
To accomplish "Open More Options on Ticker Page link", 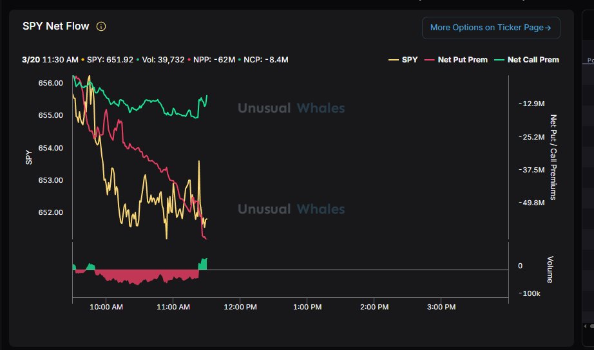I will pos(491,28).
